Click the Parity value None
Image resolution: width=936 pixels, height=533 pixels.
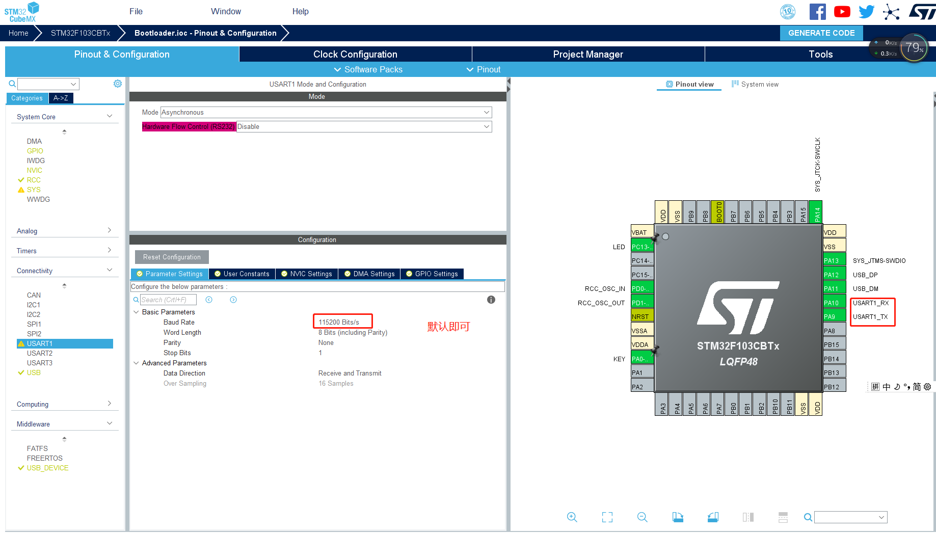point(326,342)
